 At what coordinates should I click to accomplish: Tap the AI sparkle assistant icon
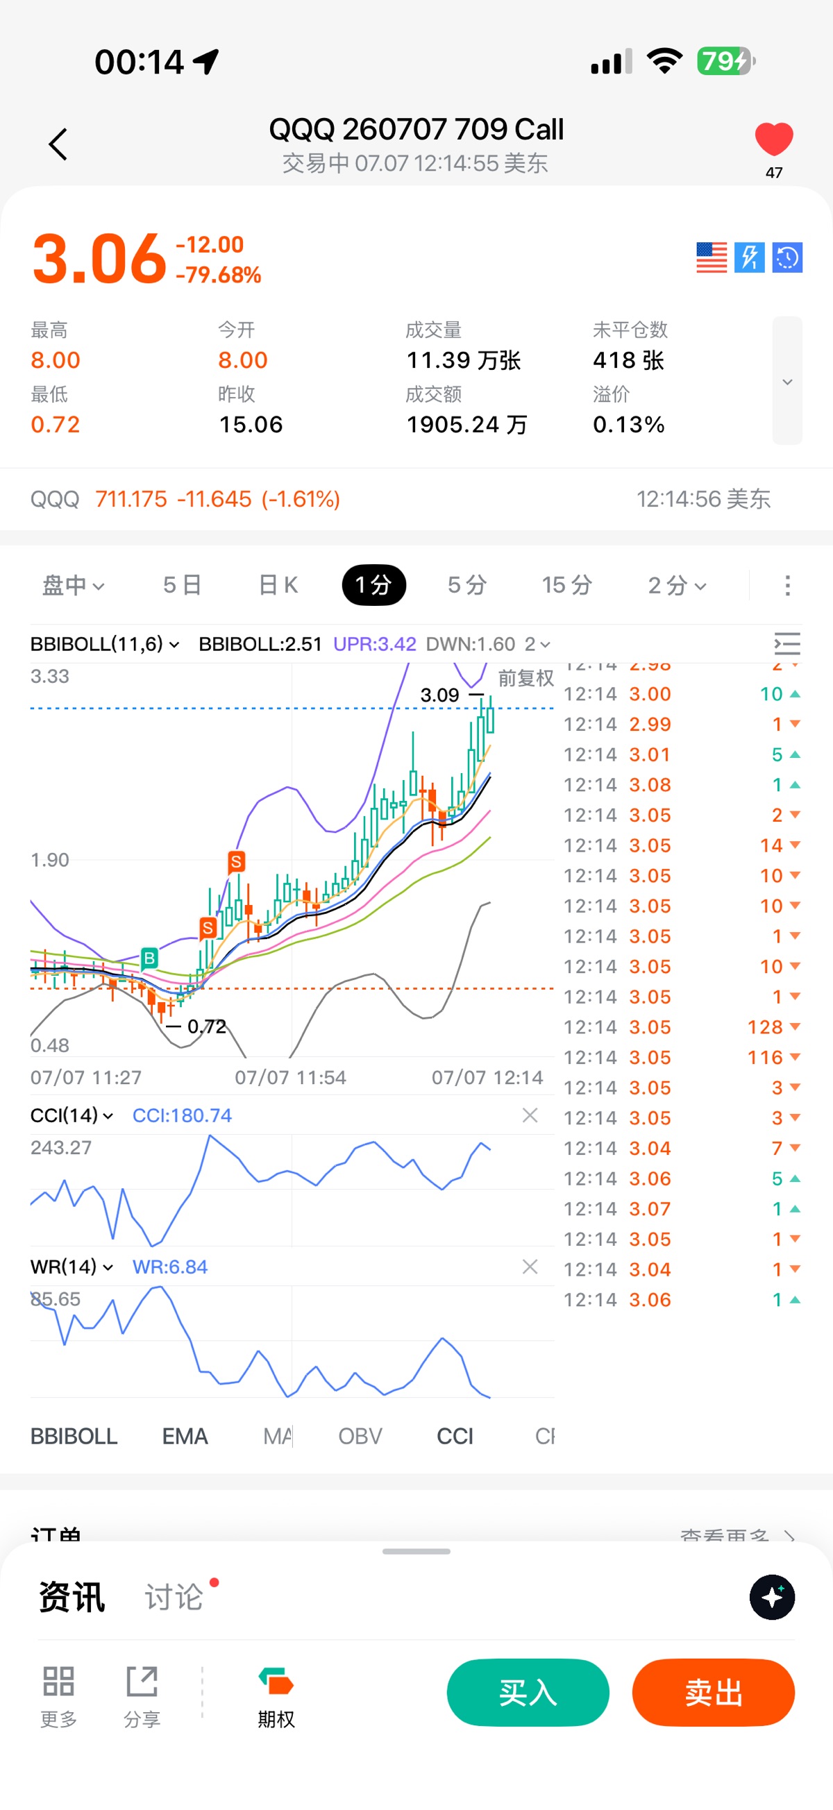pyautogui.click(x=772, y=1596)
